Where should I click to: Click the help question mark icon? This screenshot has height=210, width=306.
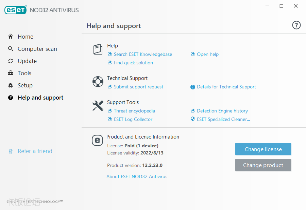pyautogui.click(x=296, y=25)
